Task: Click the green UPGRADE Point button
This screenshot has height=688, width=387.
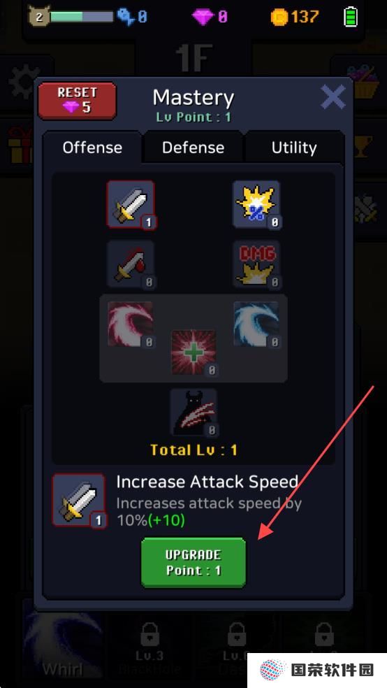Action: pos(193,563)
